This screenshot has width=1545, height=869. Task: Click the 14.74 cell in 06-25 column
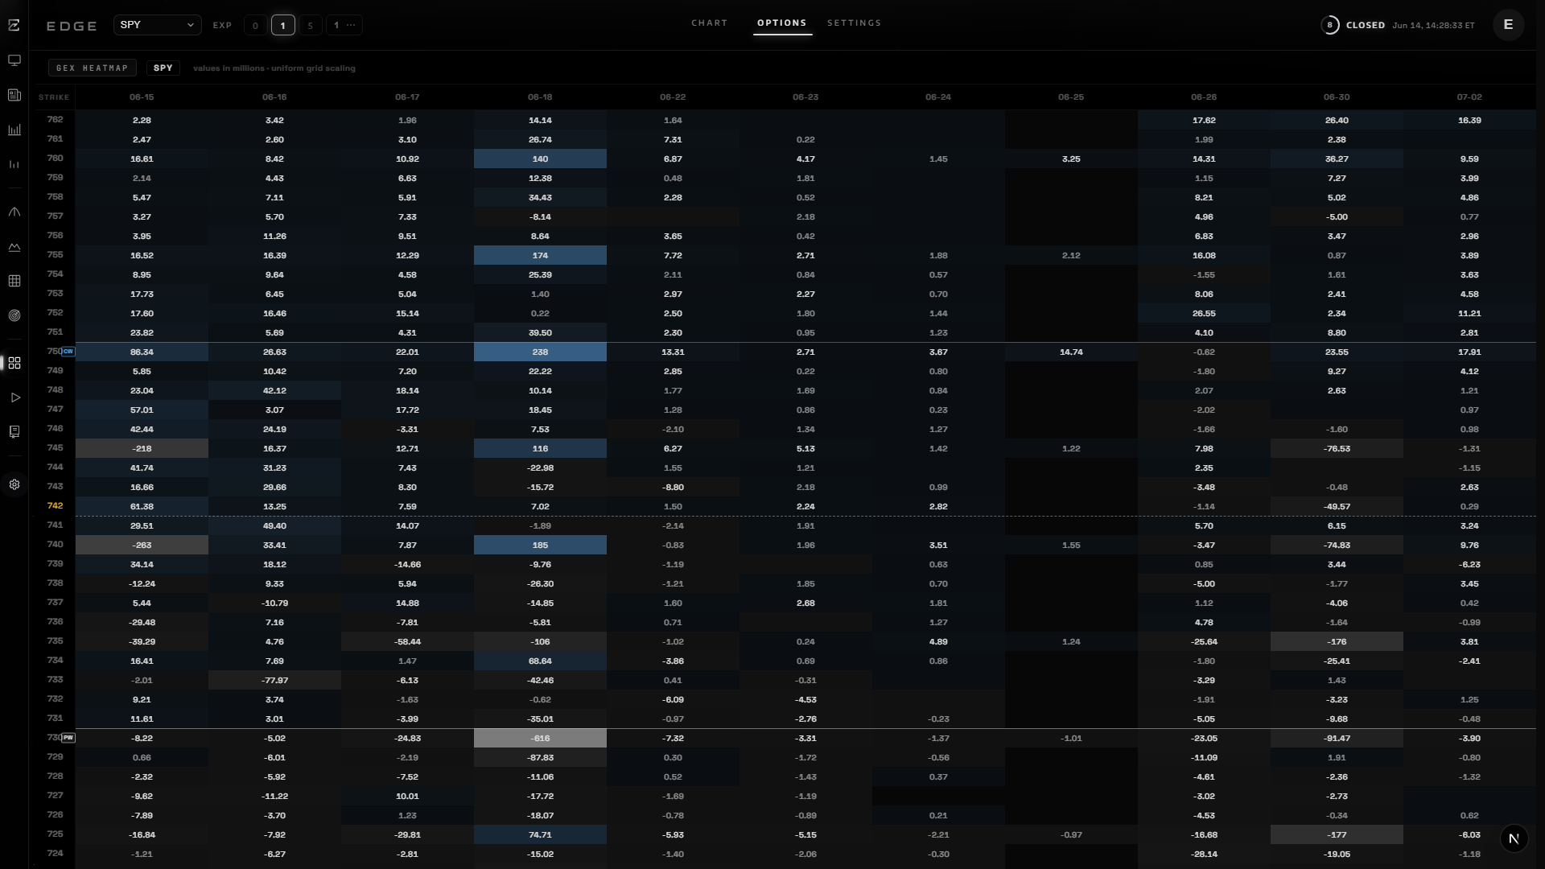click(1071, 352)
